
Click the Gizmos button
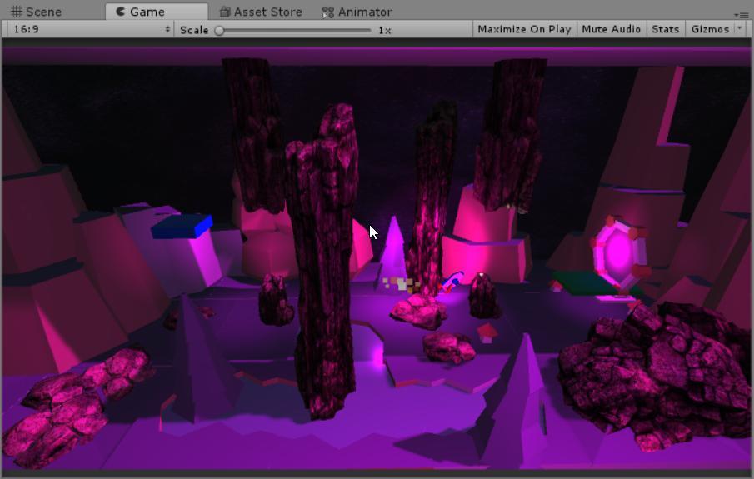(x=710, y=29)
